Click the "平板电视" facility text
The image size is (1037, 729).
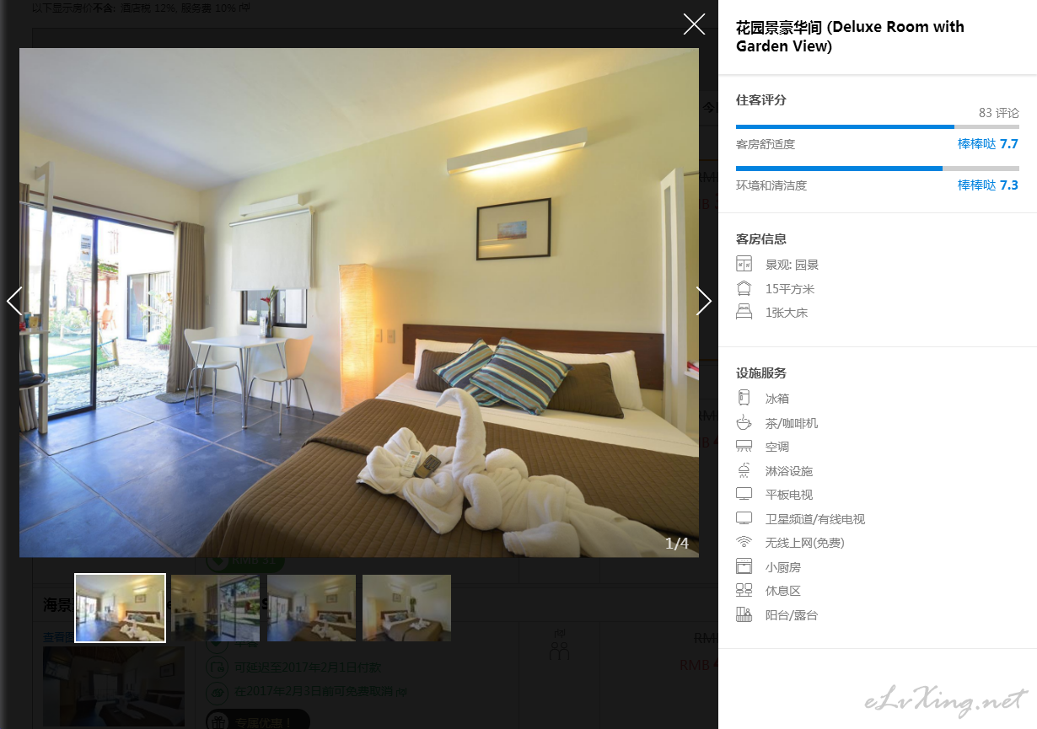[789, 495]
